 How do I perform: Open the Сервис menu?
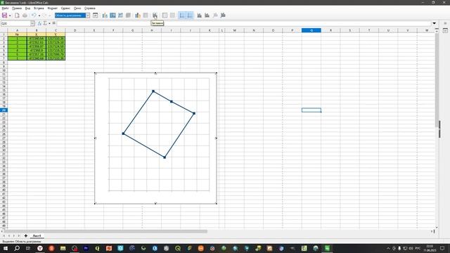tap(65, 8)
